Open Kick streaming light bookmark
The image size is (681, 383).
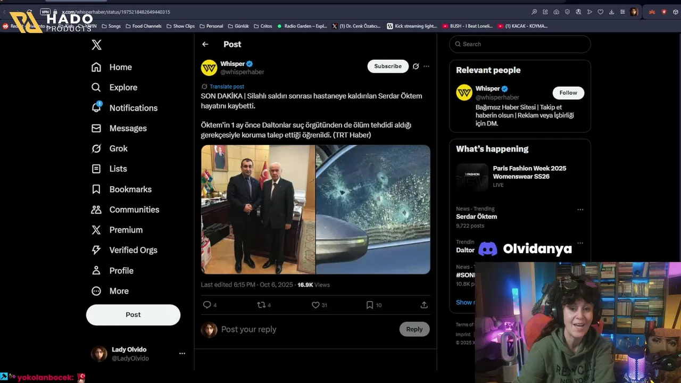coord(412,26)
